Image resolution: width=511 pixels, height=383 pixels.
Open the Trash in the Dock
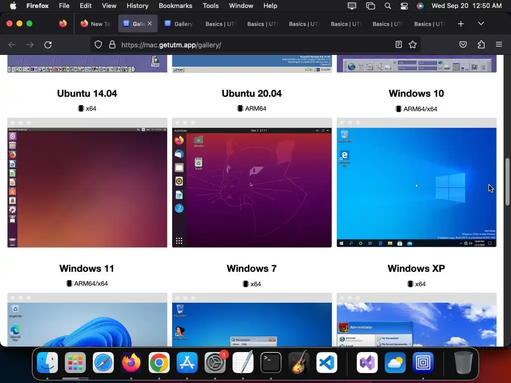463,363
